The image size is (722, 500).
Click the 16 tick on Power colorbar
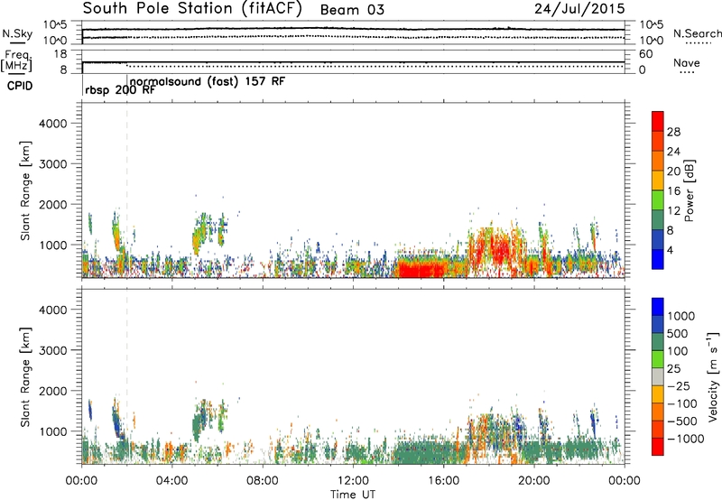coord(673,191)
